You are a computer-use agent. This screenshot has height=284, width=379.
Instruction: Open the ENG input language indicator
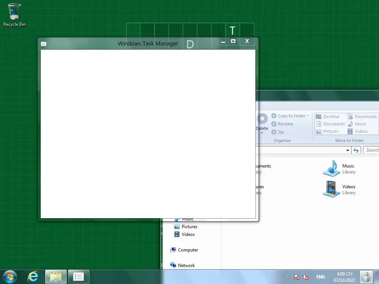pyautogui.click(x=321, y=277)
